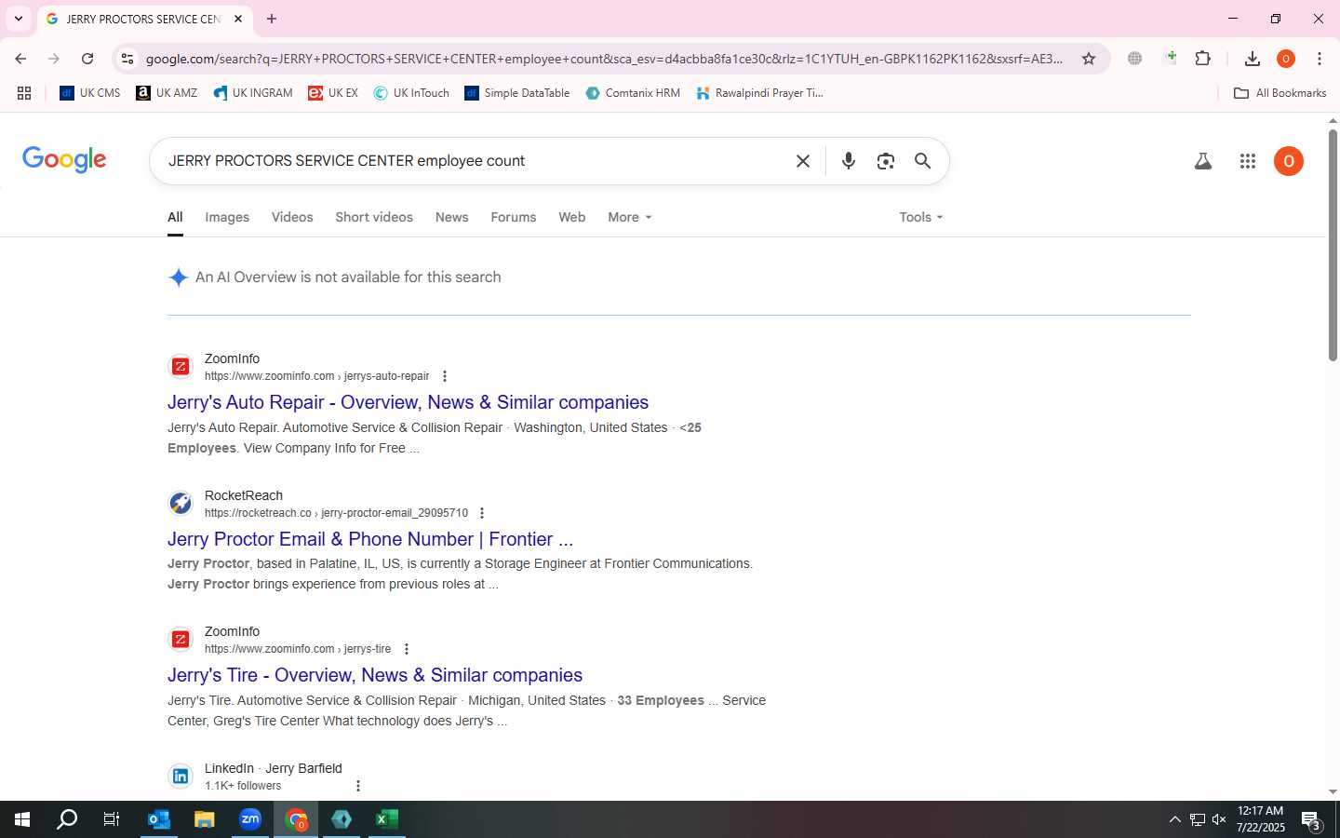This screenshot has width=1340, height=838.
Task: Open the green plus extension icon
Action: tap(1171, 58)
